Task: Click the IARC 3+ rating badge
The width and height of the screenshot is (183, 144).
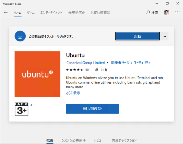Action: click(x=21, y=109)
